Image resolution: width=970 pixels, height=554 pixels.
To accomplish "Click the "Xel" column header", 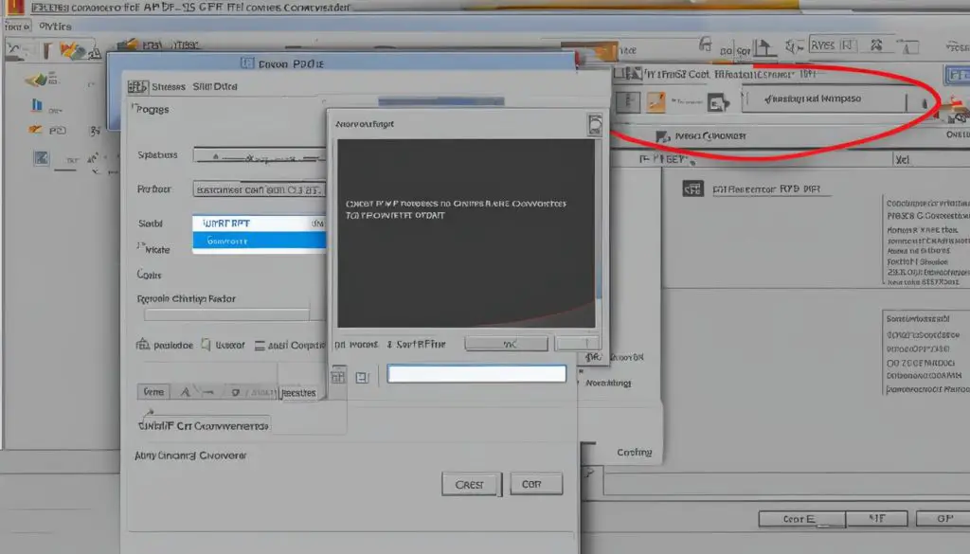I will pyautogui.click(x=902, y=159).
